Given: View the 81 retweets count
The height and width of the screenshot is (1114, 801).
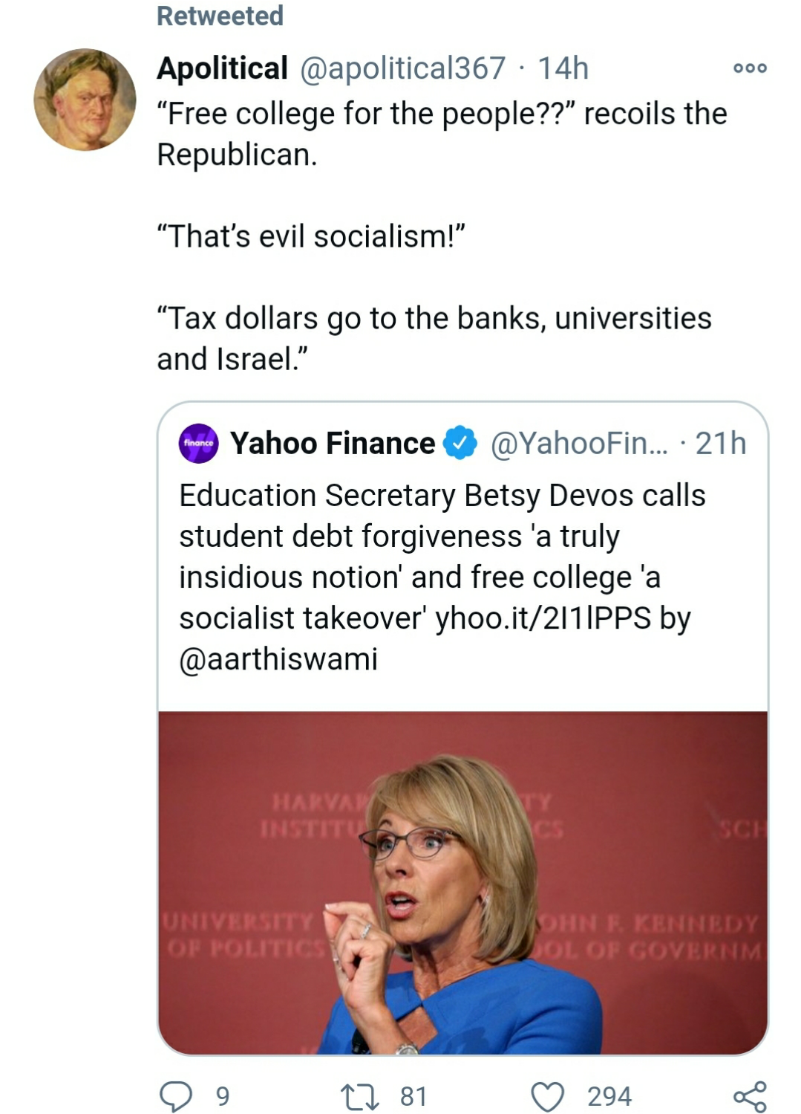Looking at the screenshot, I should tap(413, 1097).
